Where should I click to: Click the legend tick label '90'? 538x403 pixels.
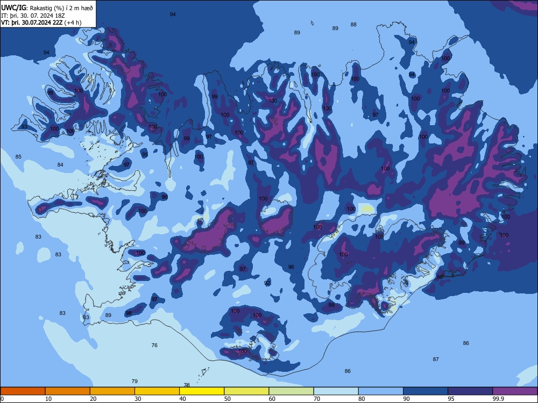pyautogui.click(x=406, y=399)
